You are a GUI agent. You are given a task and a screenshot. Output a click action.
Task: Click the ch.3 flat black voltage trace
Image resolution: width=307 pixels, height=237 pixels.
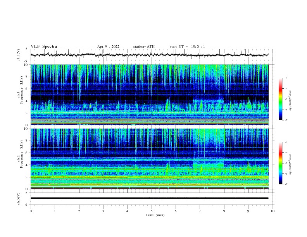[x=150, y=198]
